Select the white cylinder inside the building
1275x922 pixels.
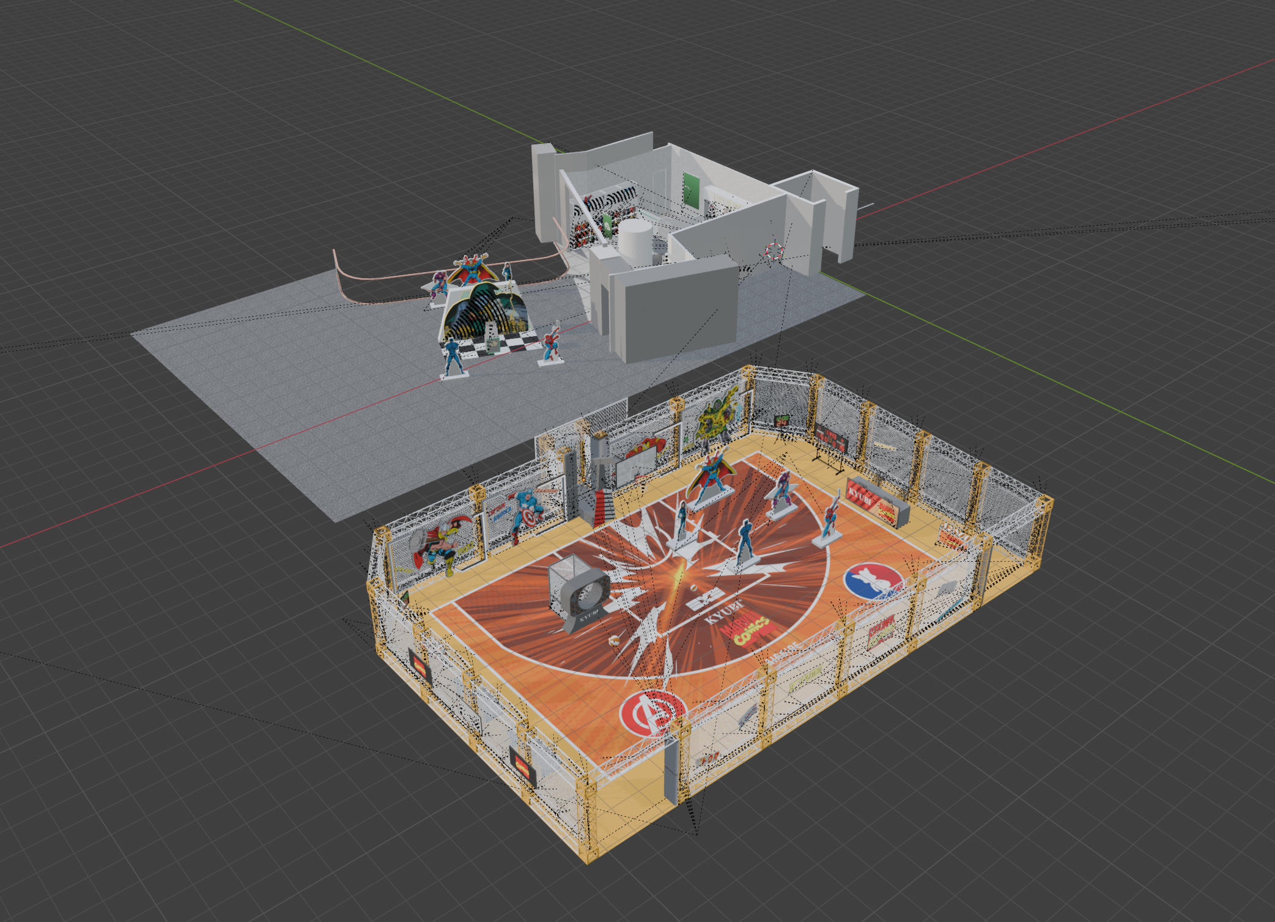(x=635, y=243)
